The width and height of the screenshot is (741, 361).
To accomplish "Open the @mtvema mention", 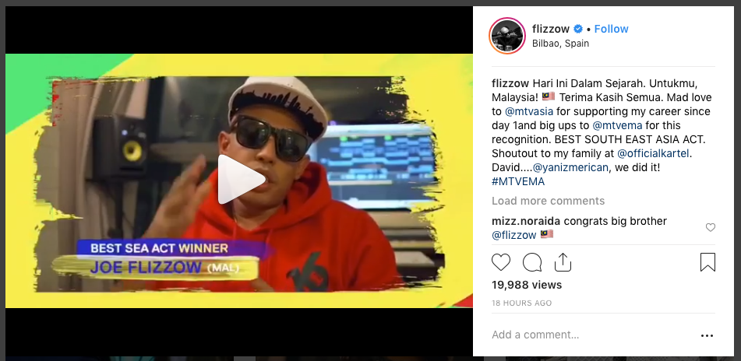I will tap(617, 125).
